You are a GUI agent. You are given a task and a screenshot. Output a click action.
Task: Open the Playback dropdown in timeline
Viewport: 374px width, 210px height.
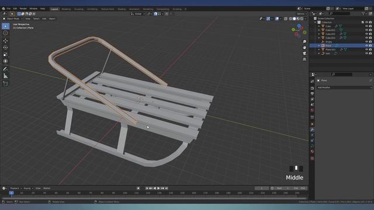pyautogui.click(x=16, y=188)
